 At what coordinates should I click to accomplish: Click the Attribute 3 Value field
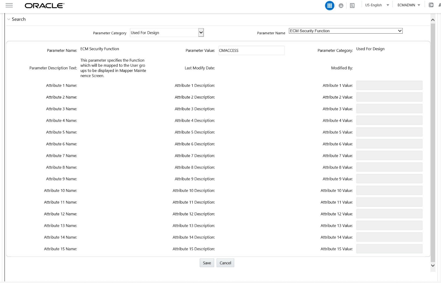(x=389, y=109)
